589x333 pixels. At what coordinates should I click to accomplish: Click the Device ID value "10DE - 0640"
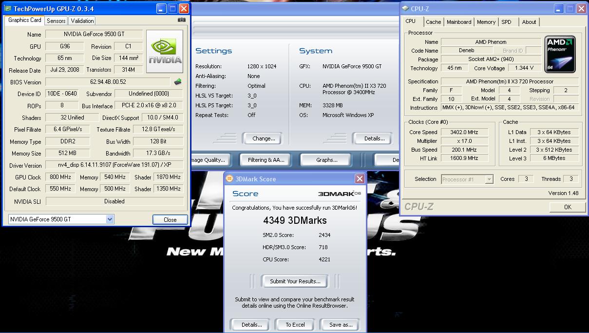61,94
